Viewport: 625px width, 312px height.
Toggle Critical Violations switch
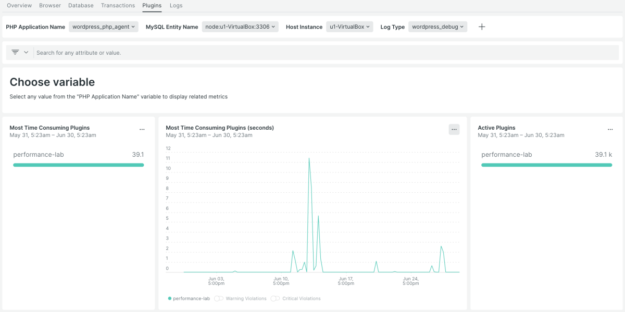[275, 299]
